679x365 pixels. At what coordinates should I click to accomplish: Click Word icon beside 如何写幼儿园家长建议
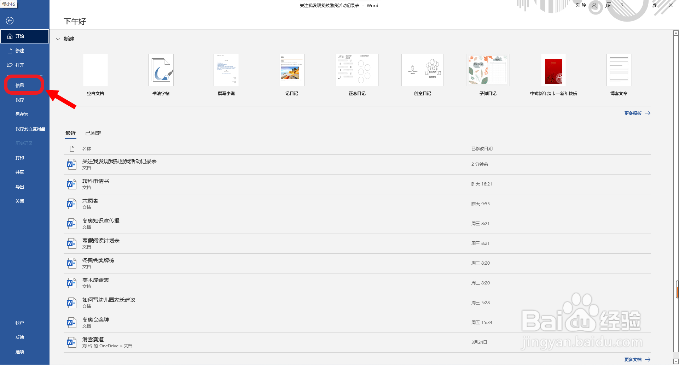(72, 303)
